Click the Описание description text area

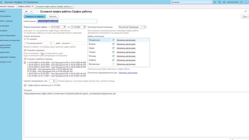coord(136,114)
